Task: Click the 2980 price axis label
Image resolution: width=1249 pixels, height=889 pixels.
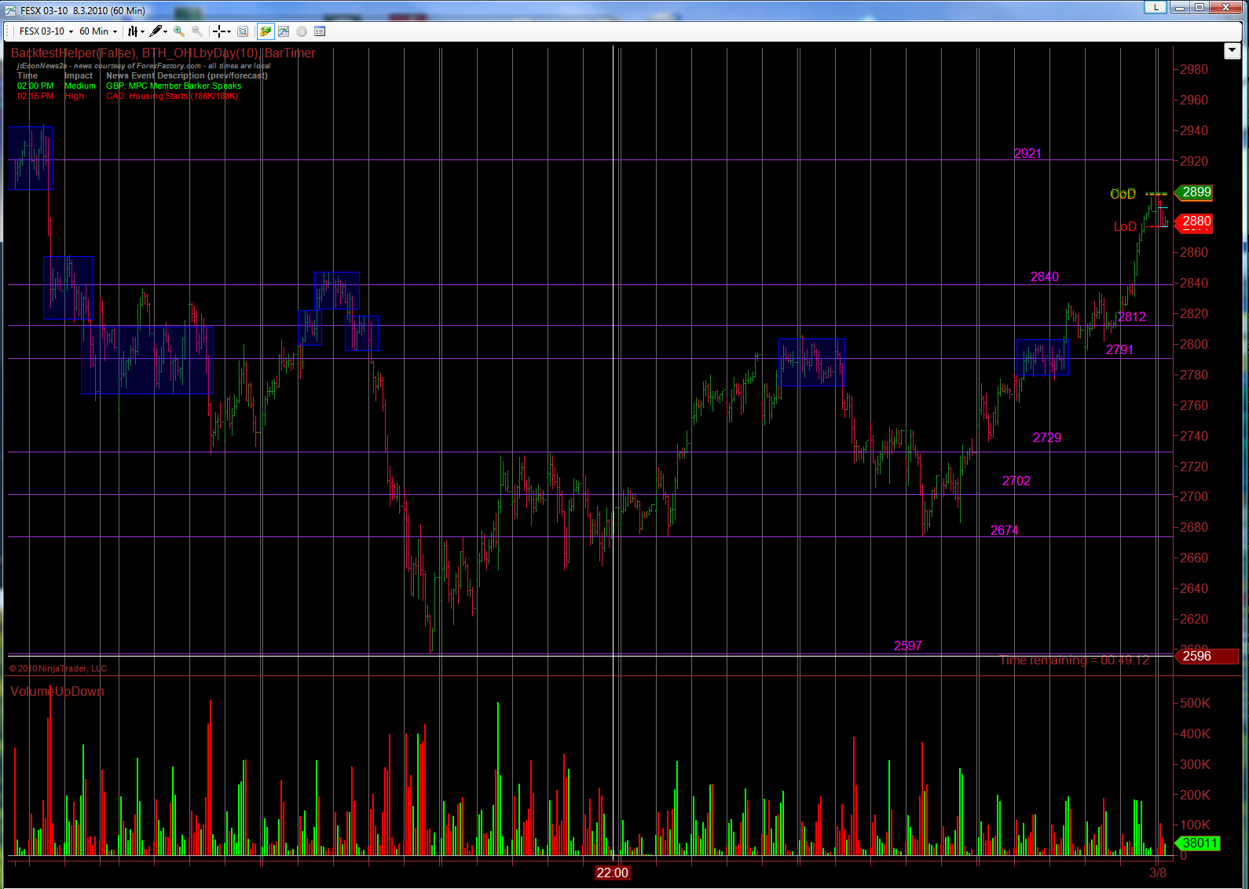Action: pyautogui.click(x=1194, y=70)
